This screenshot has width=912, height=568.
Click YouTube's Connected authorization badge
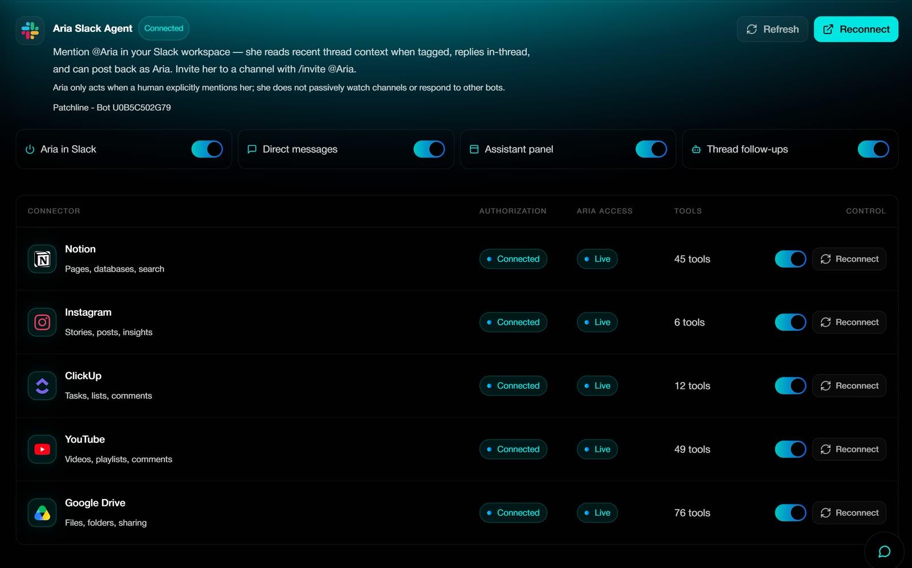pyautogui.click(x=513, y=449)
